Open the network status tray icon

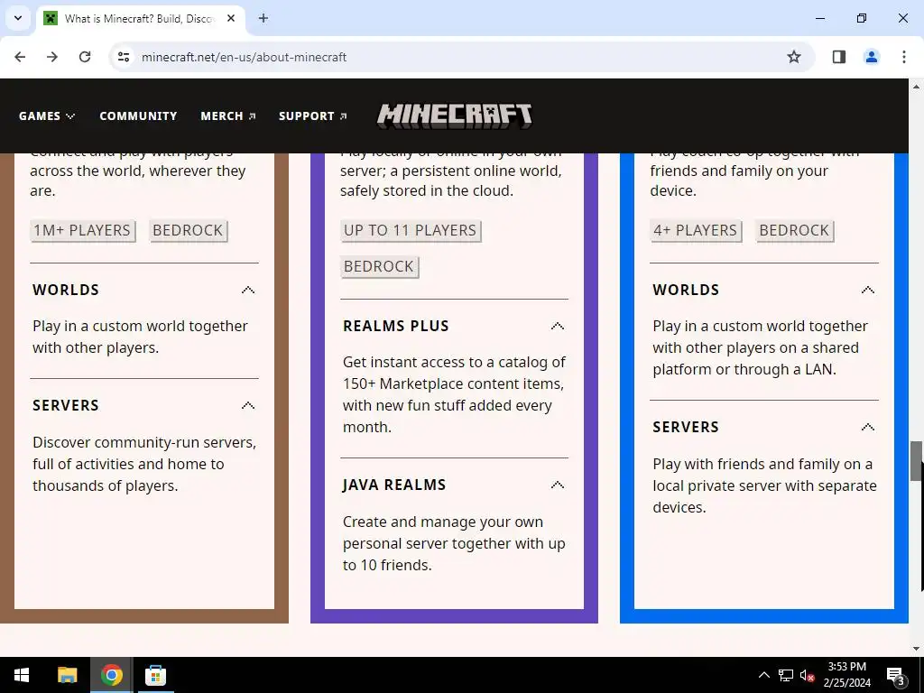point(786,675)
